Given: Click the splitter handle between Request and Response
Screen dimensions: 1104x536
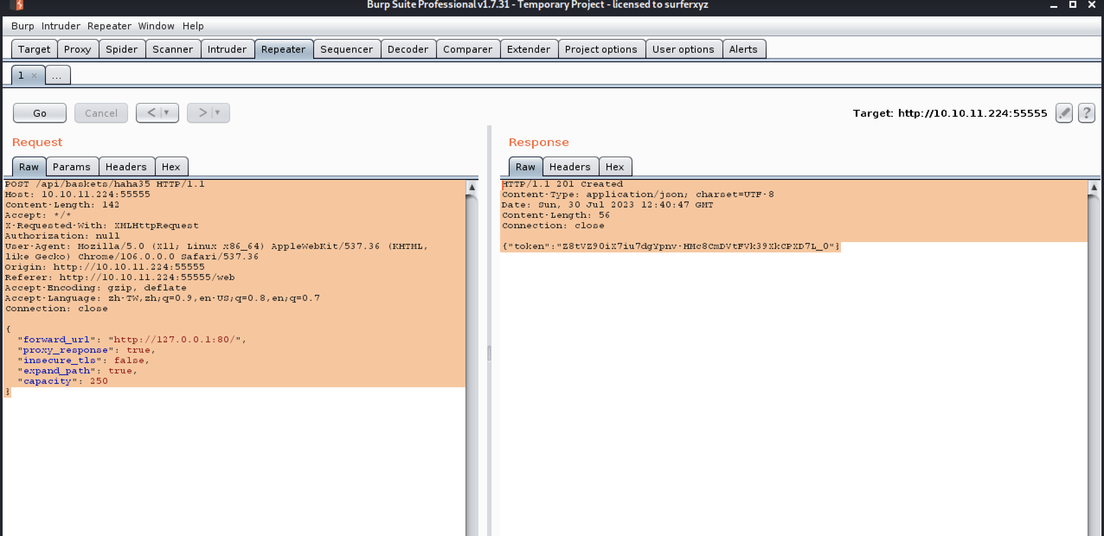Looking at the screenshot, I should 489,353.
